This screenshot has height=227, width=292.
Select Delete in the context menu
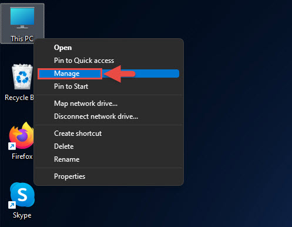(x=109, y=146)
